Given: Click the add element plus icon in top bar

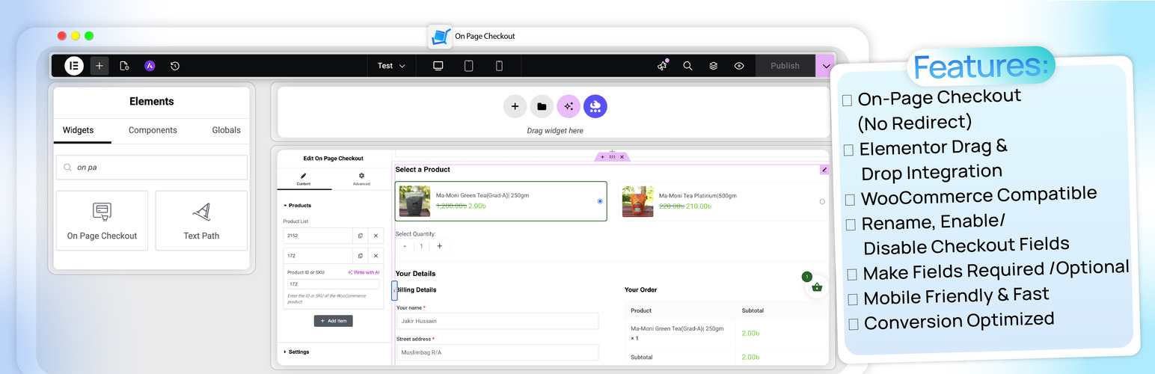Looking at the screenshot, I should point(99,66).
